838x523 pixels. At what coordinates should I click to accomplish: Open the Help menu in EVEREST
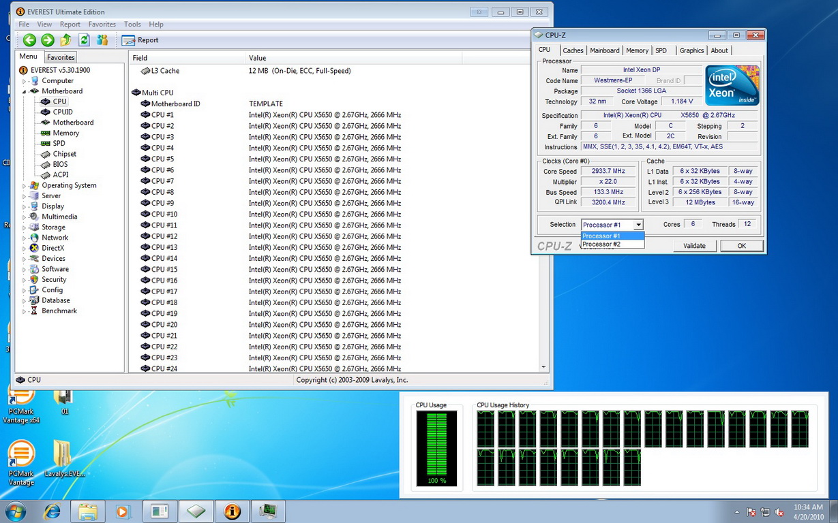point(156,25)
